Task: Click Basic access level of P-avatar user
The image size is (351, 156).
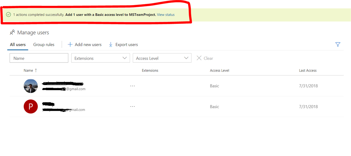Action: [214, 107]
